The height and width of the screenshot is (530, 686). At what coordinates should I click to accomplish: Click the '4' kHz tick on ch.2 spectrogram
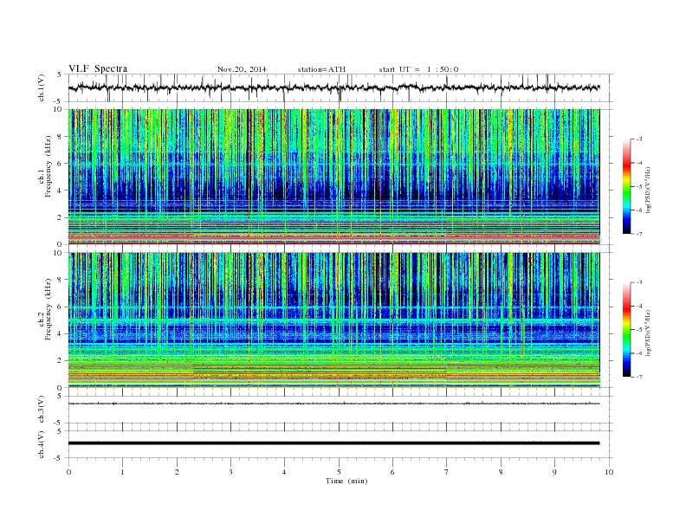61,333
